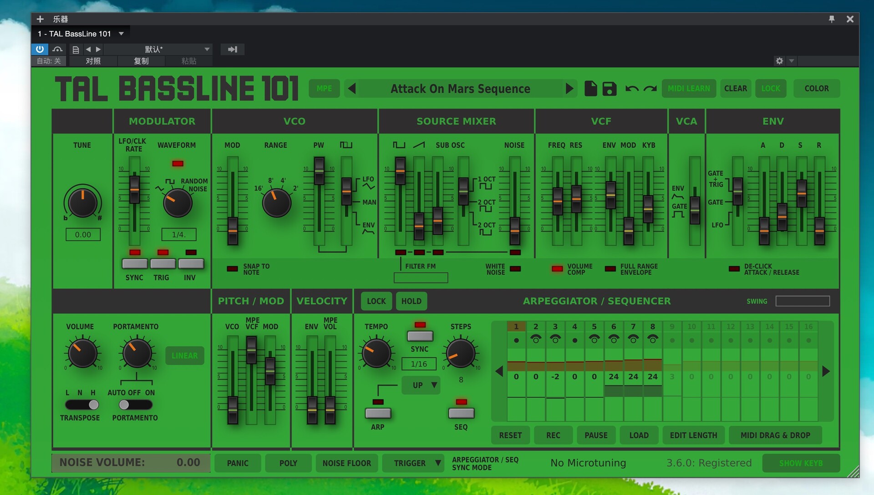Toggle tie icon on sequencer step 8

[x=653, y=339]
